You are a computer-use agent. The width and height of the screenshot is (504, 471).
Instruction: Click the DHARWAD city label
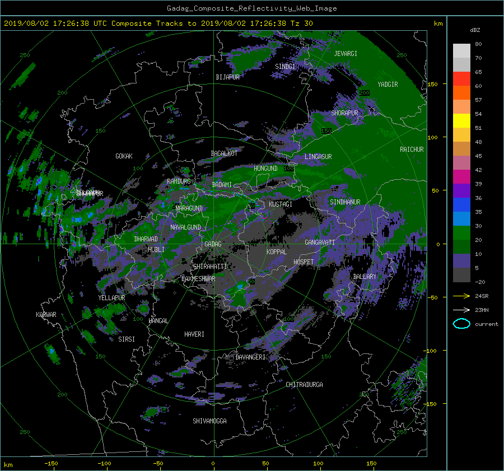tap(146, 239)
